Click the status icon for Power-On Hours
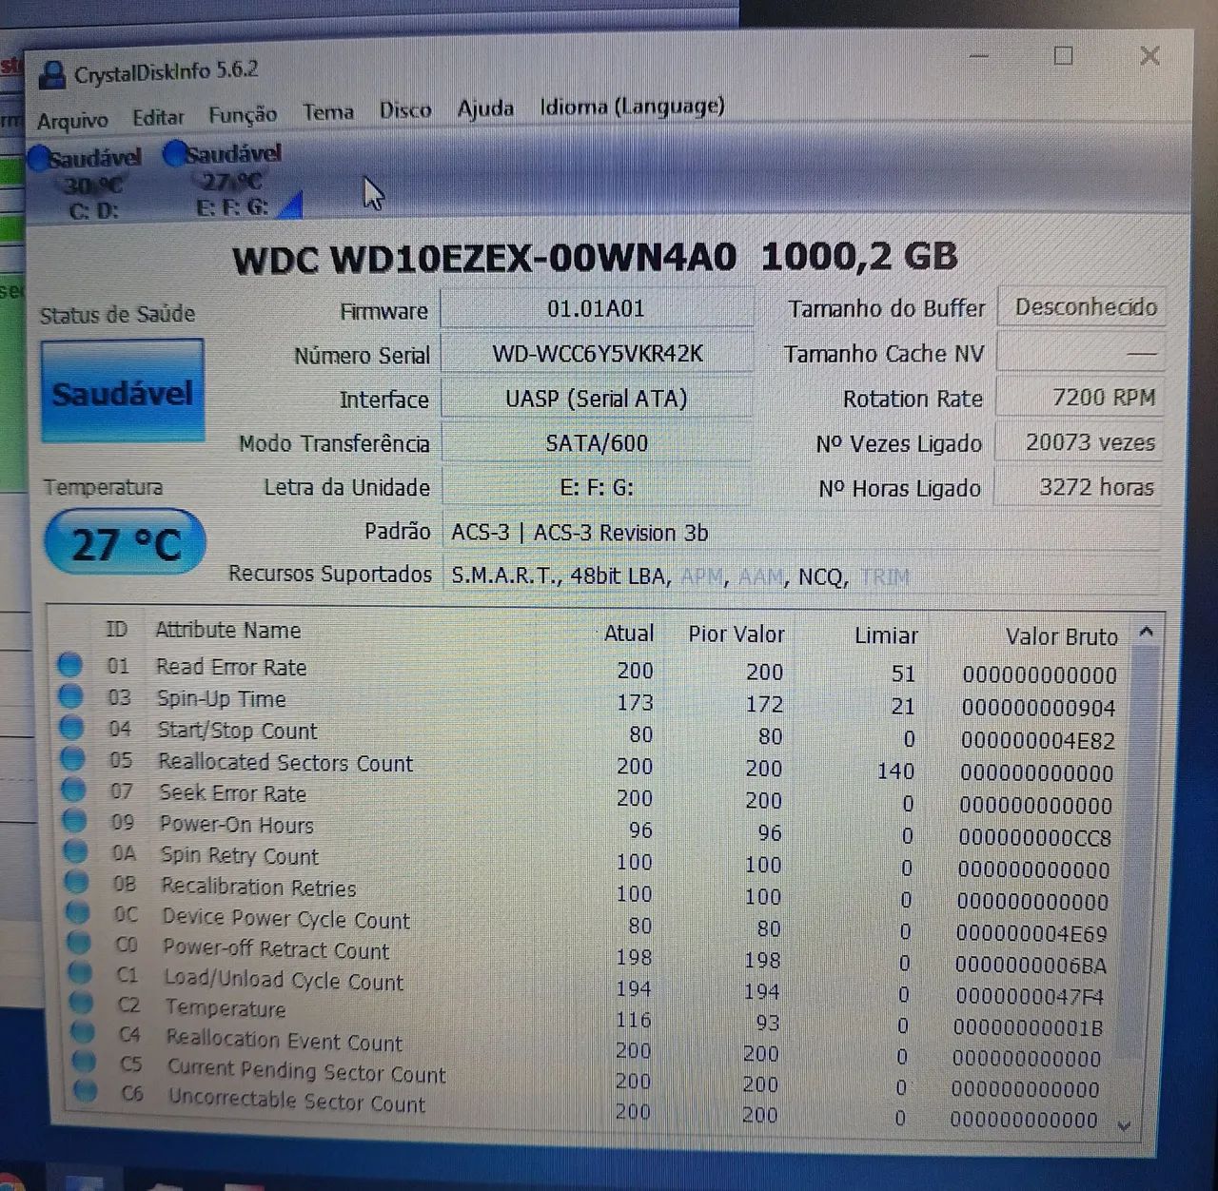 (x=75, y=821)
